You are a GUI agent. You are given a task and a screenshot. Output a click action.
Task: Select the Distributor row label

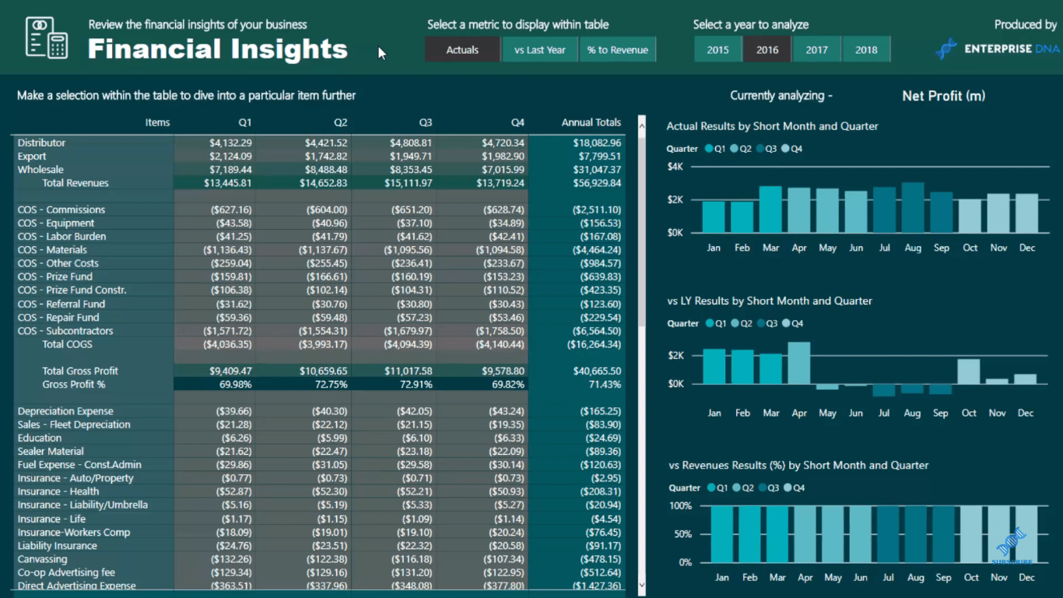tap(41, 142)
